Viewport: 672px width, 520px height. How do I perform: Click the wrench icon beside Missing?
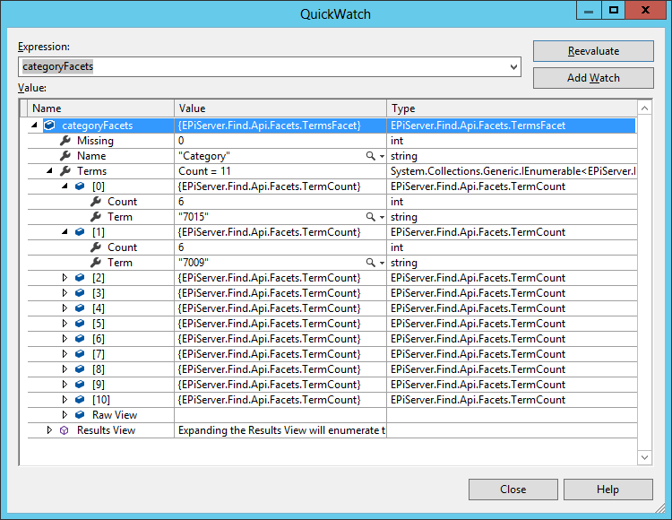(65, 141)
